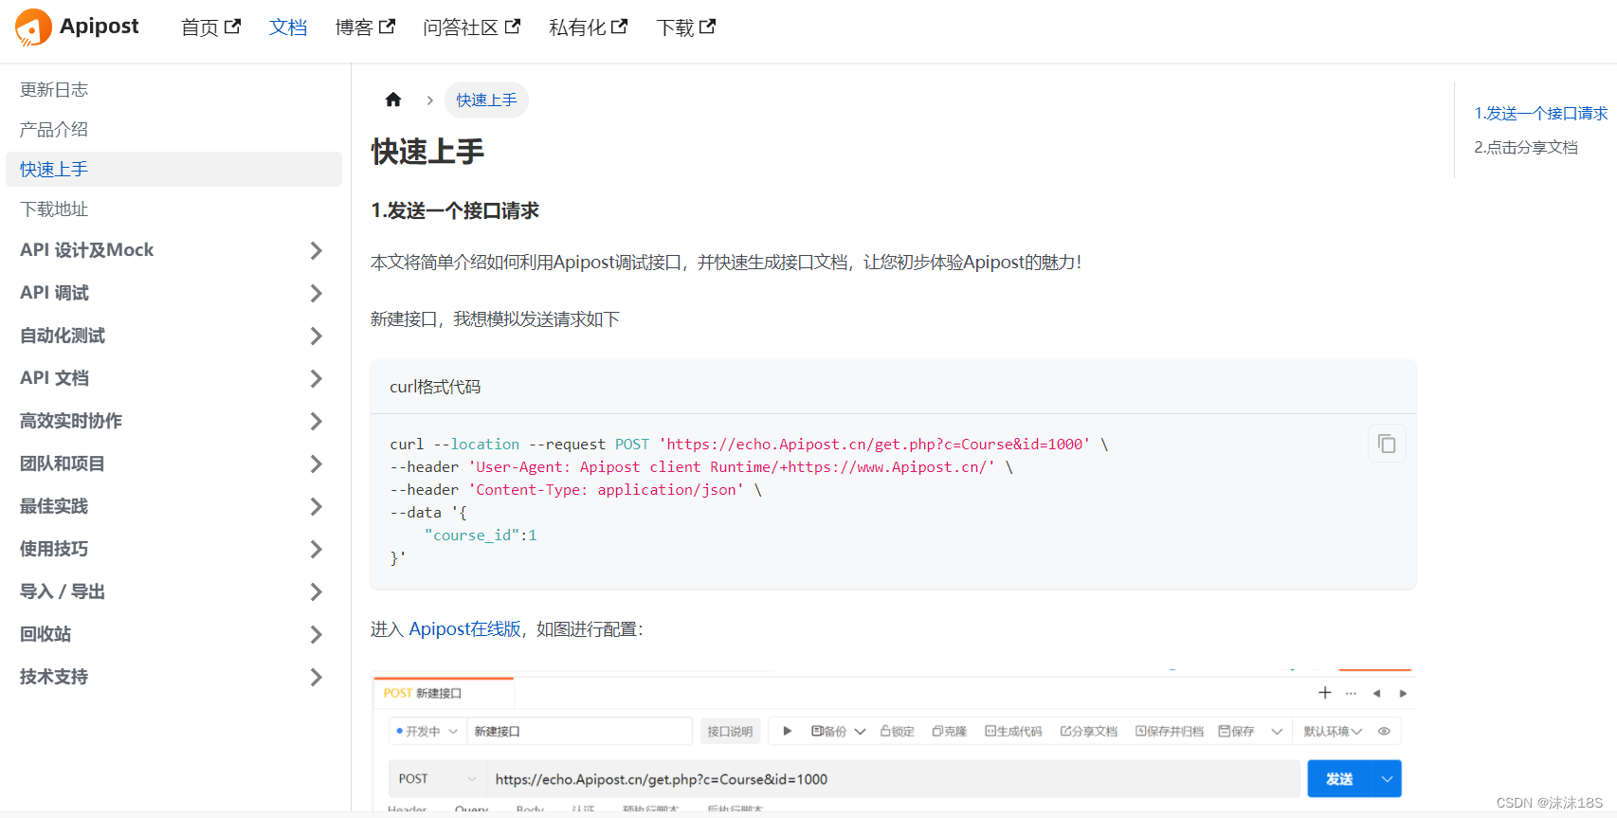
Task: Click the paragraph starting 本文将简单介绍
Action: [726, 262]
